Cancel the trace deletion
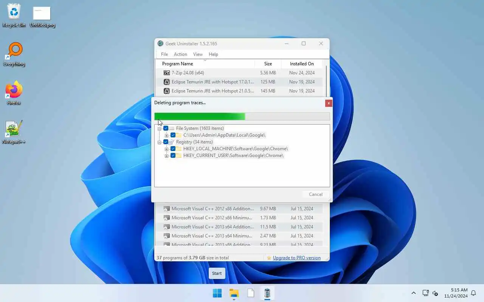The height and width of the screenshot is (302, 484). point(315,194)
